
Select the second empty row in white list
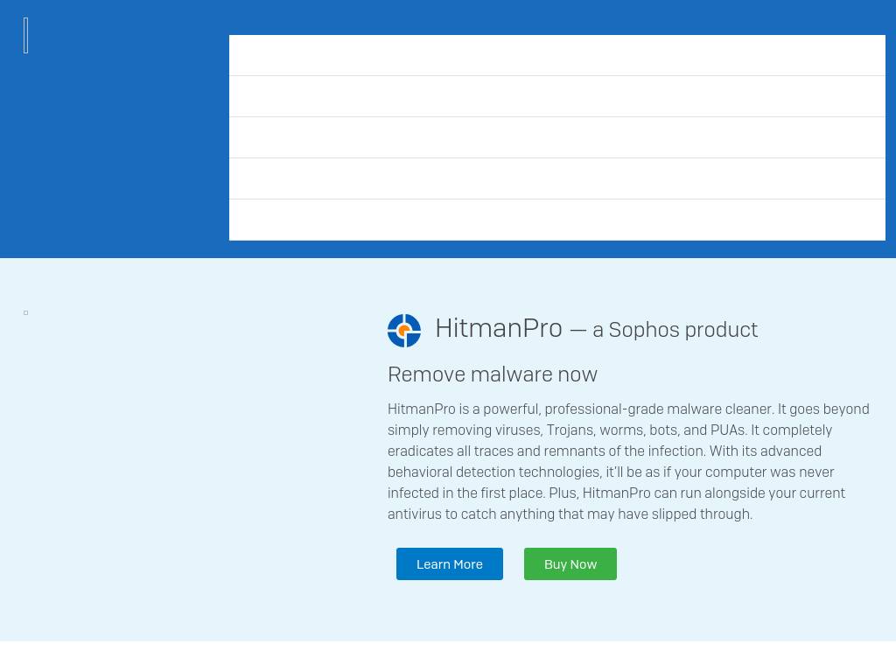pos(556,96)
